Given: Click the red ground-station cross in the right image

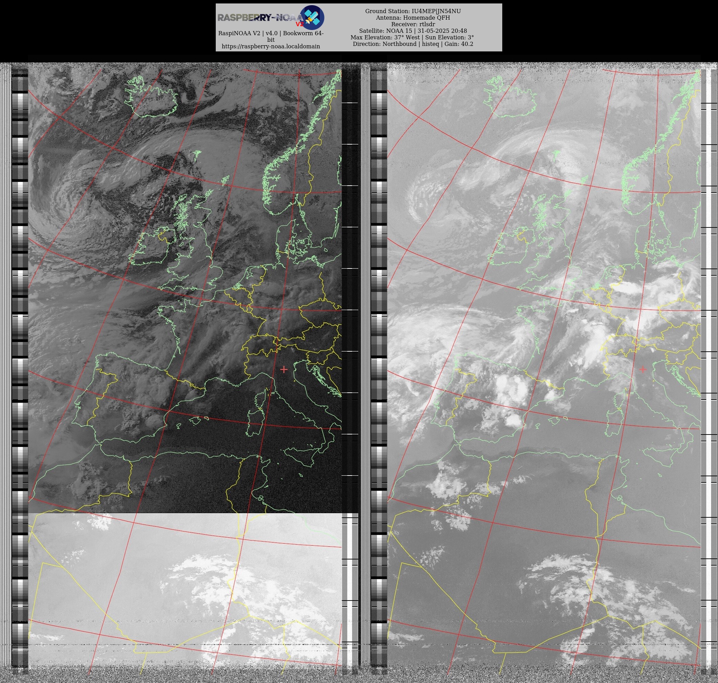Looking at the screenshot, I should 643,370.
